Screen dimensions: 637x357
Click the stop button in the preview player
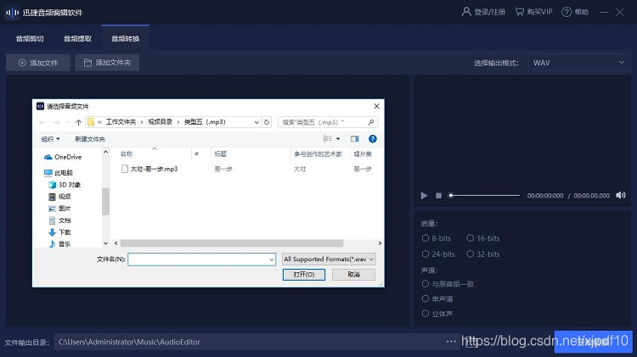pos(438,196)
